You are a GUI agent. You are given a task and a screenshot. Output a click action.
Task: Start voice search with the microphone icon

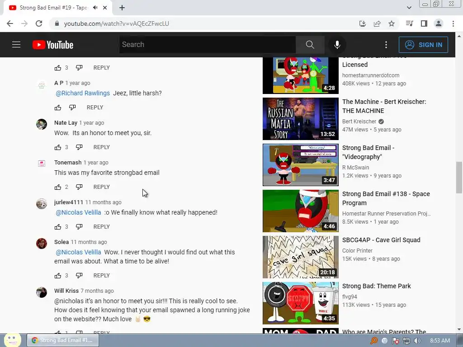point(337,45)
